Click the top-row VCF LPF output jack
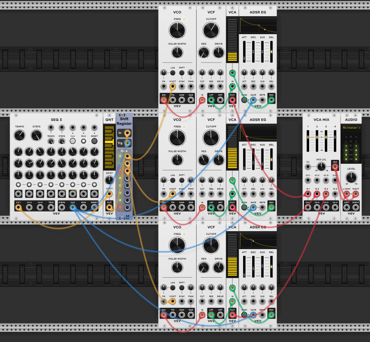Screen dimensions: 370x342 tap(211, 100)
